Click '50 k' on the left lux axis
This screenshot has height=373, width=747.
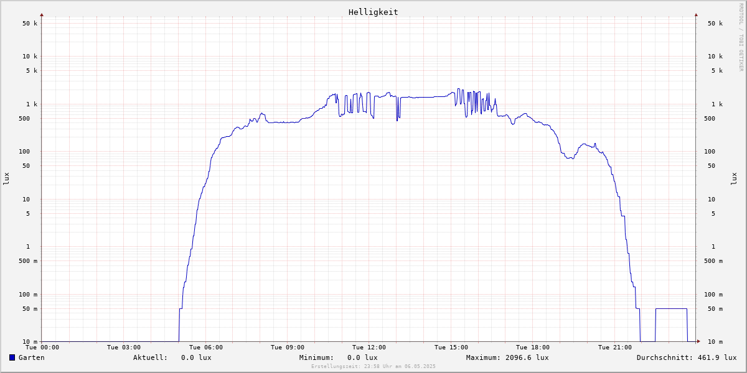(x=30, y=23)
